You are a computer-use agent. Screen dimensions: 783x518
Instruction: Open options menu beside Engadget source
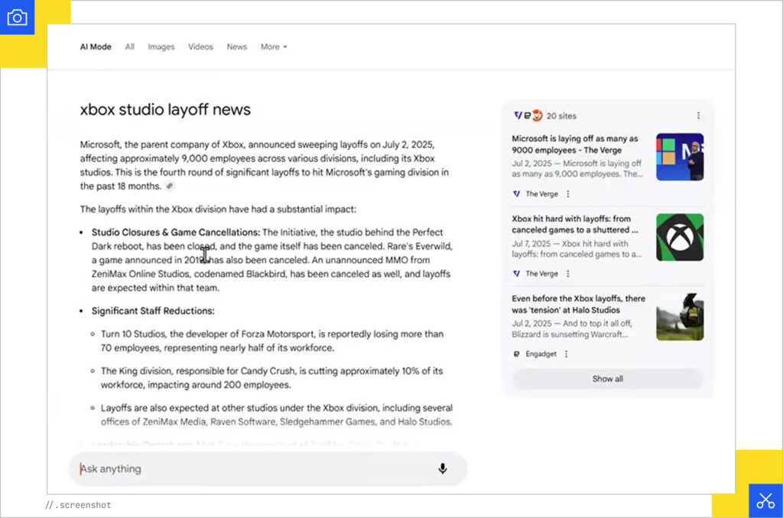point(566,354)
